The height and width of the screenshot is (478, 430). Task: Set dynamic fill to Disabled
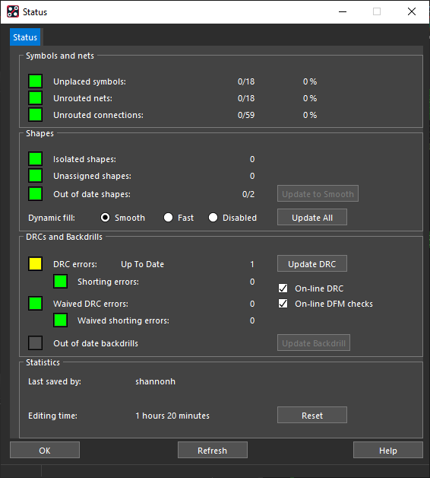[213, 218]
